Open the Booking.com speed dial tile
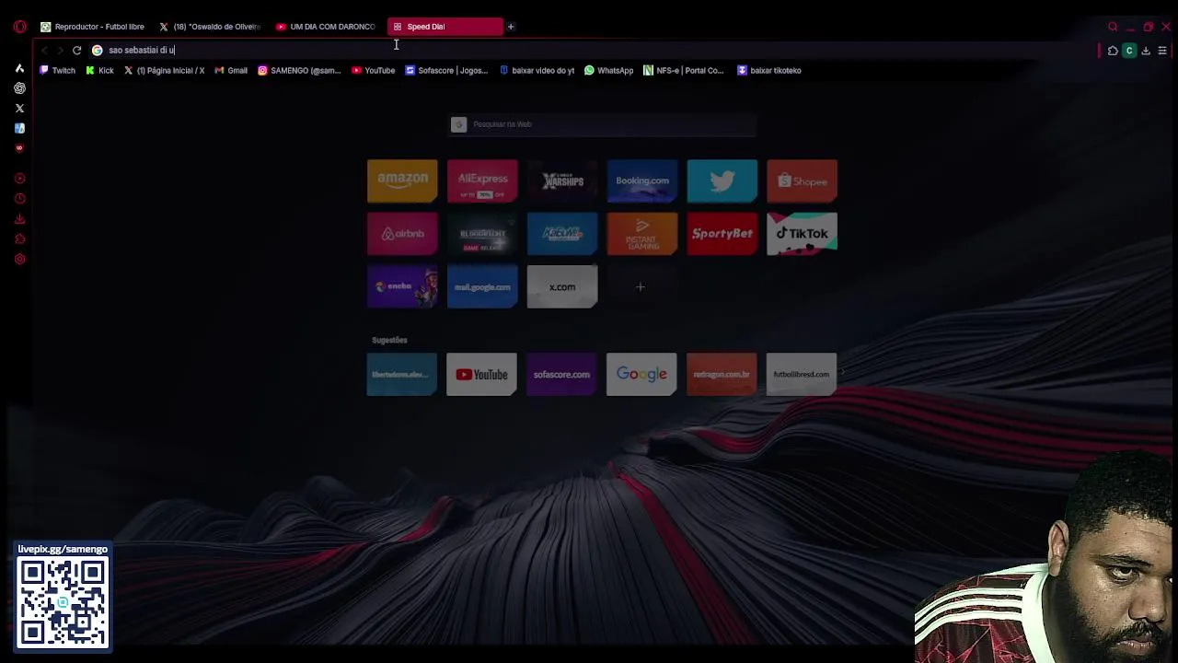 642,180
